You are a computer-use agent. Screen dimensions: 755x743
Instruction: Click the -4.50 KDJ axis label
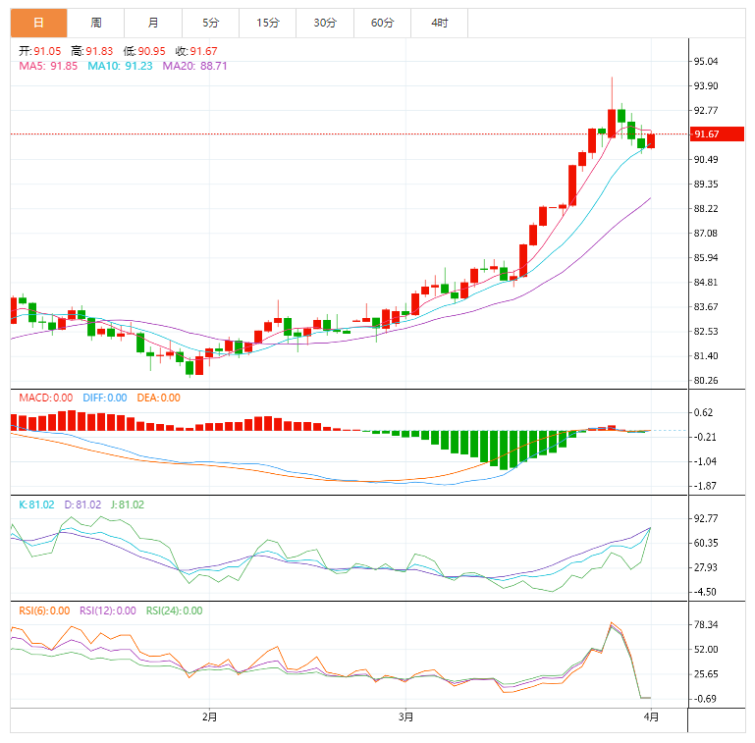[705, 592]
